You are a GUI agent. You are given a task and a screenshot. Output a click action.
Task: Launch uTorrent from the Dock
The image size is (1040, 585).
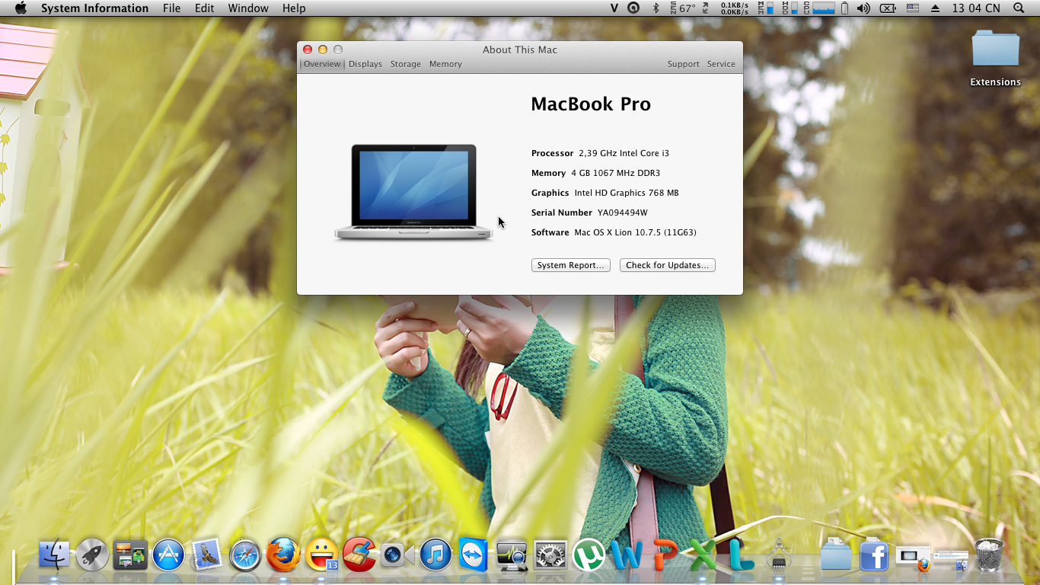tap(589, 555)
